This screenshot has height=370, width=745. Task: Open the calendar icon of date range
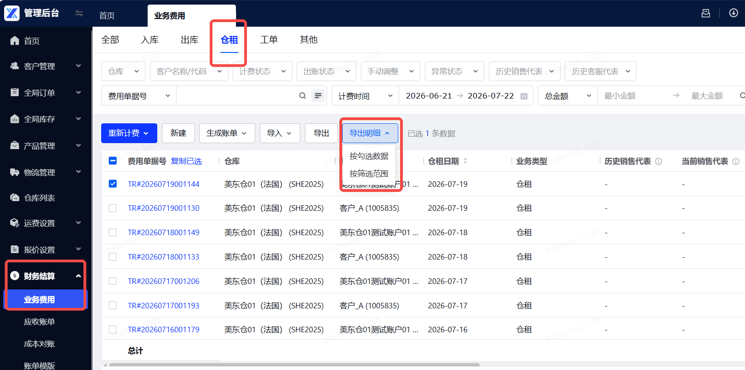(x=524, y=96)
